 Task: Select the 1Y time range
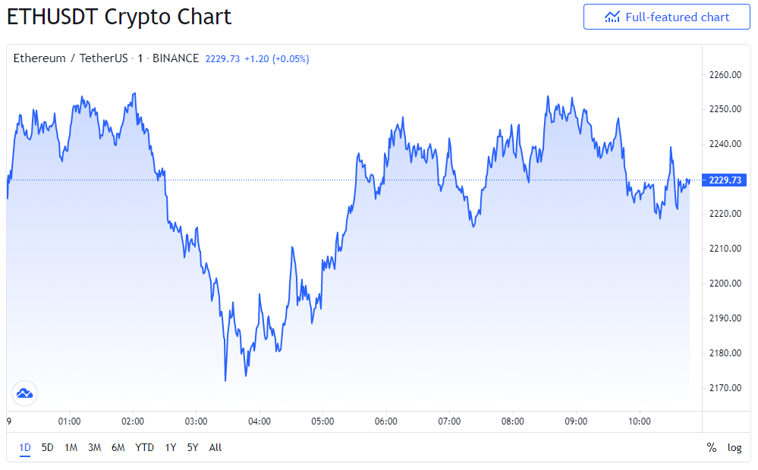point(170,447)
